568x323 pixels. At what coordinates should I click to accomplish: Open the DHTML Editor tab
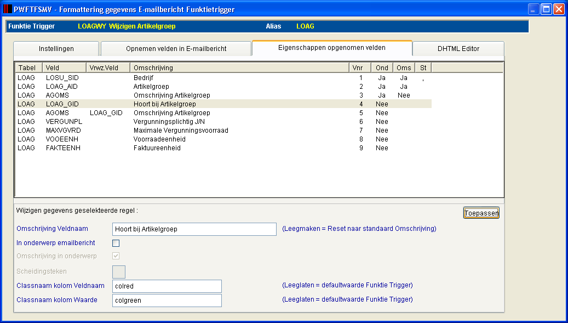pyautogui.click(x=458, y=49)
